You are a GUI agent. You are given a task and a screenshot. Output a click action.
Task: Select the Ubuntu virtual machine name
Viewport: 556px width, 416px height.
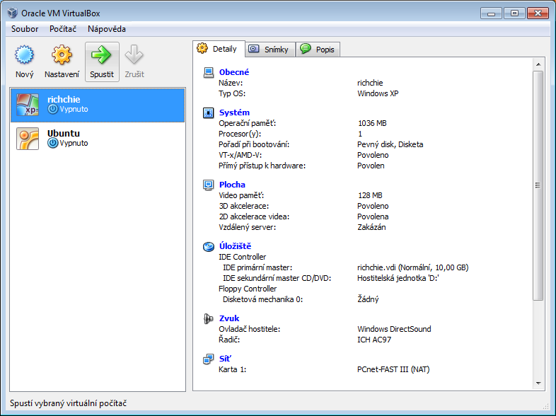pyautogui.click(x=64, y=133)
